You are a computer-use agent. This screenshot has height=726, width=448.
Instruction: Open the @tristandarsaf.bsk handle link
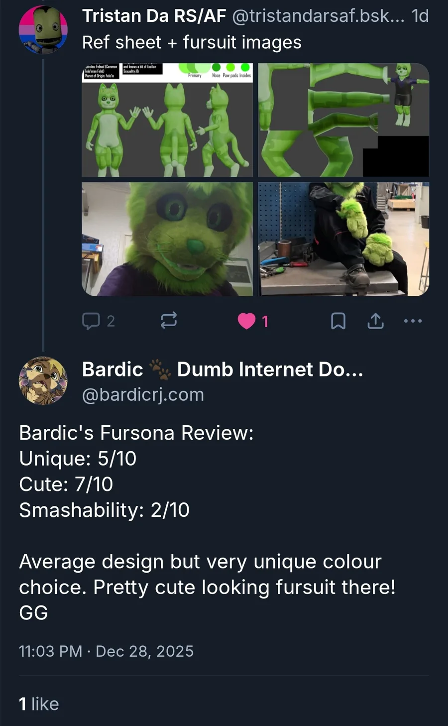(x=319, y=16)
